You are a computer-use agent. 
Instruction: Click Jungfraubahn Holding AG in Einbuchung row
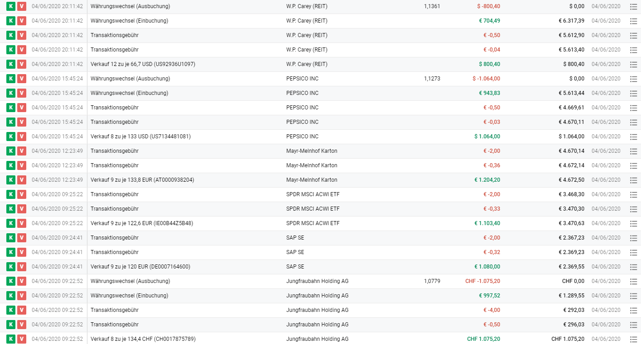[x=317, y=296]
